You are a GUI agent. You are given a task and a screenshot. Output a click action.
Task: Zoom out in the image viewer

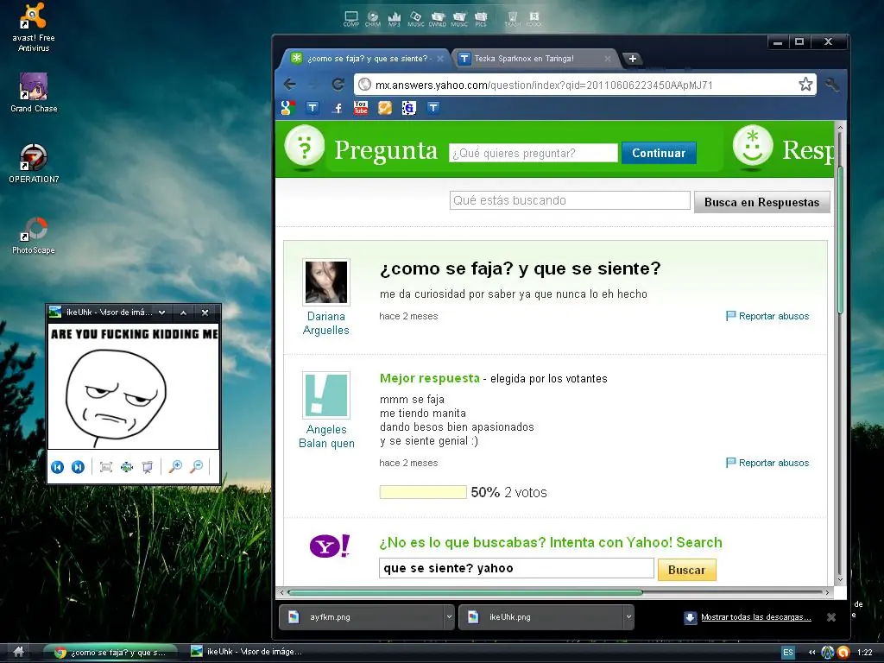click(x=196, y=466)
